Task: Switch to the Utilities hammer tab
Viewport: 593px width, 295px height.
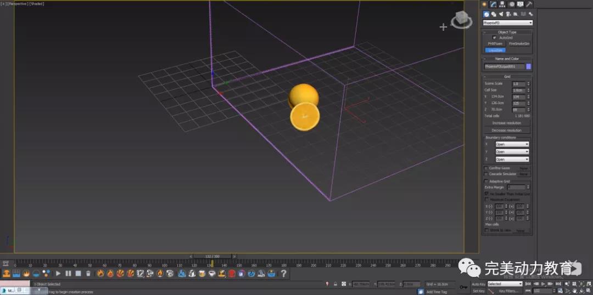Action: [529, 4]
